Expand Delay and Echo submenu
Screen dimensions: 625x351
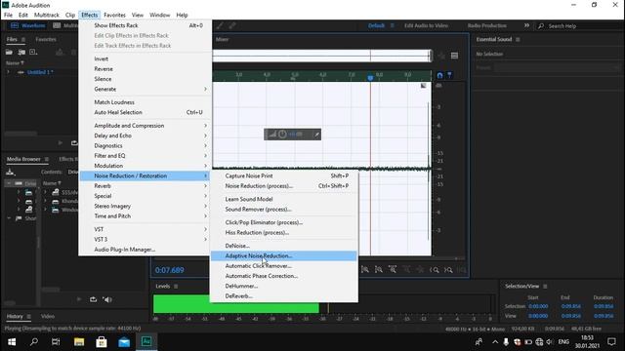click(146, 136)
